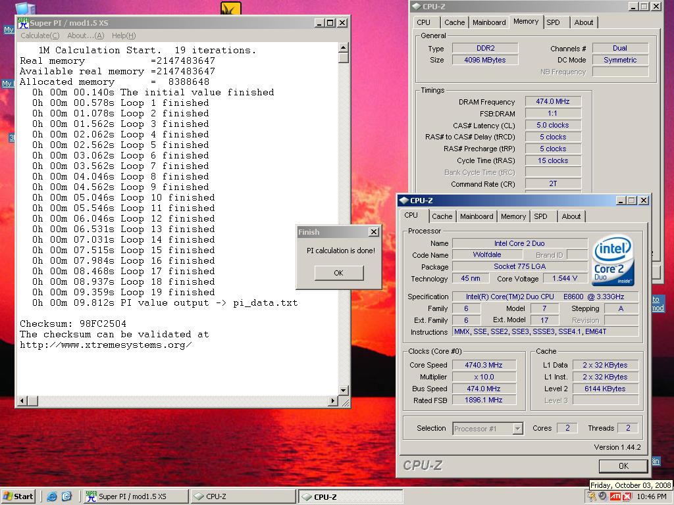The image size is (674, 505).
Task: Open the About menu in Super PI
Action: coord(86,36)
